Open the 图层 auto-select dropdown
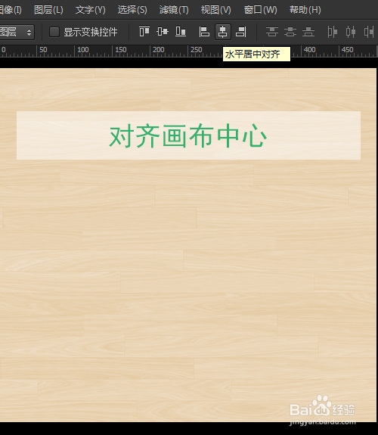The height and width of the screenshot is (435, 378). click(17, 33)
